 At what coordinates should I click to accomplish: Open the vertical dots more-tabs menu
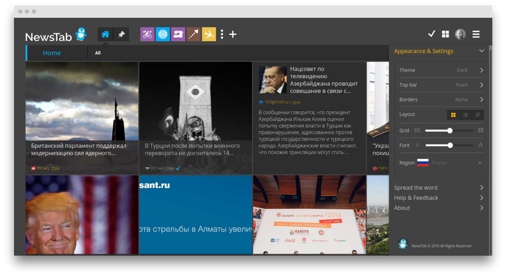coord(222,34)
